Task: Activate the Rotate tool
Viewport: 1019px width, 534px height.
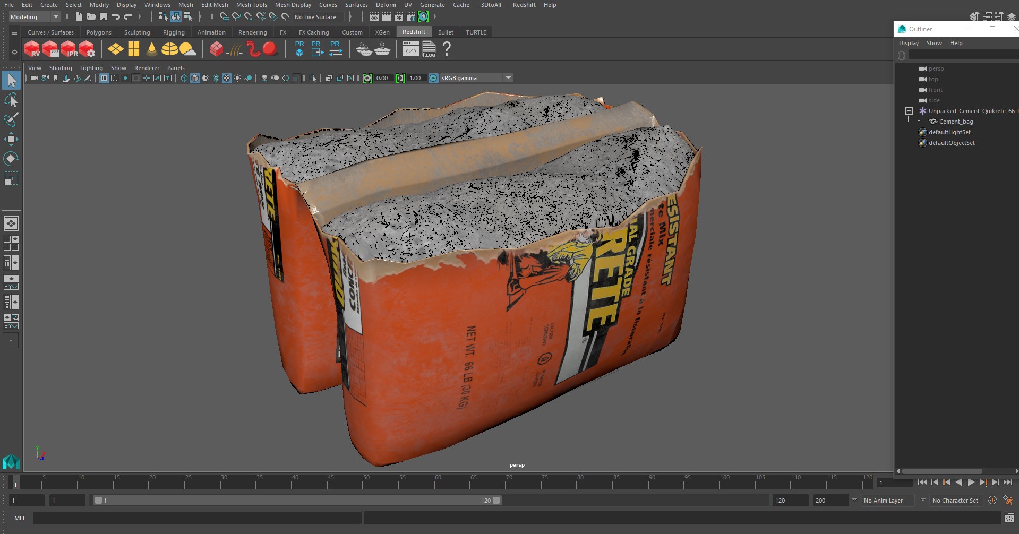Action: click(x=11, y=158)
